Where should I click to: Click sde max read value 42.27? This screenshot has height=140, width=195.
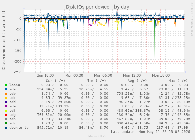pos(164,106)
